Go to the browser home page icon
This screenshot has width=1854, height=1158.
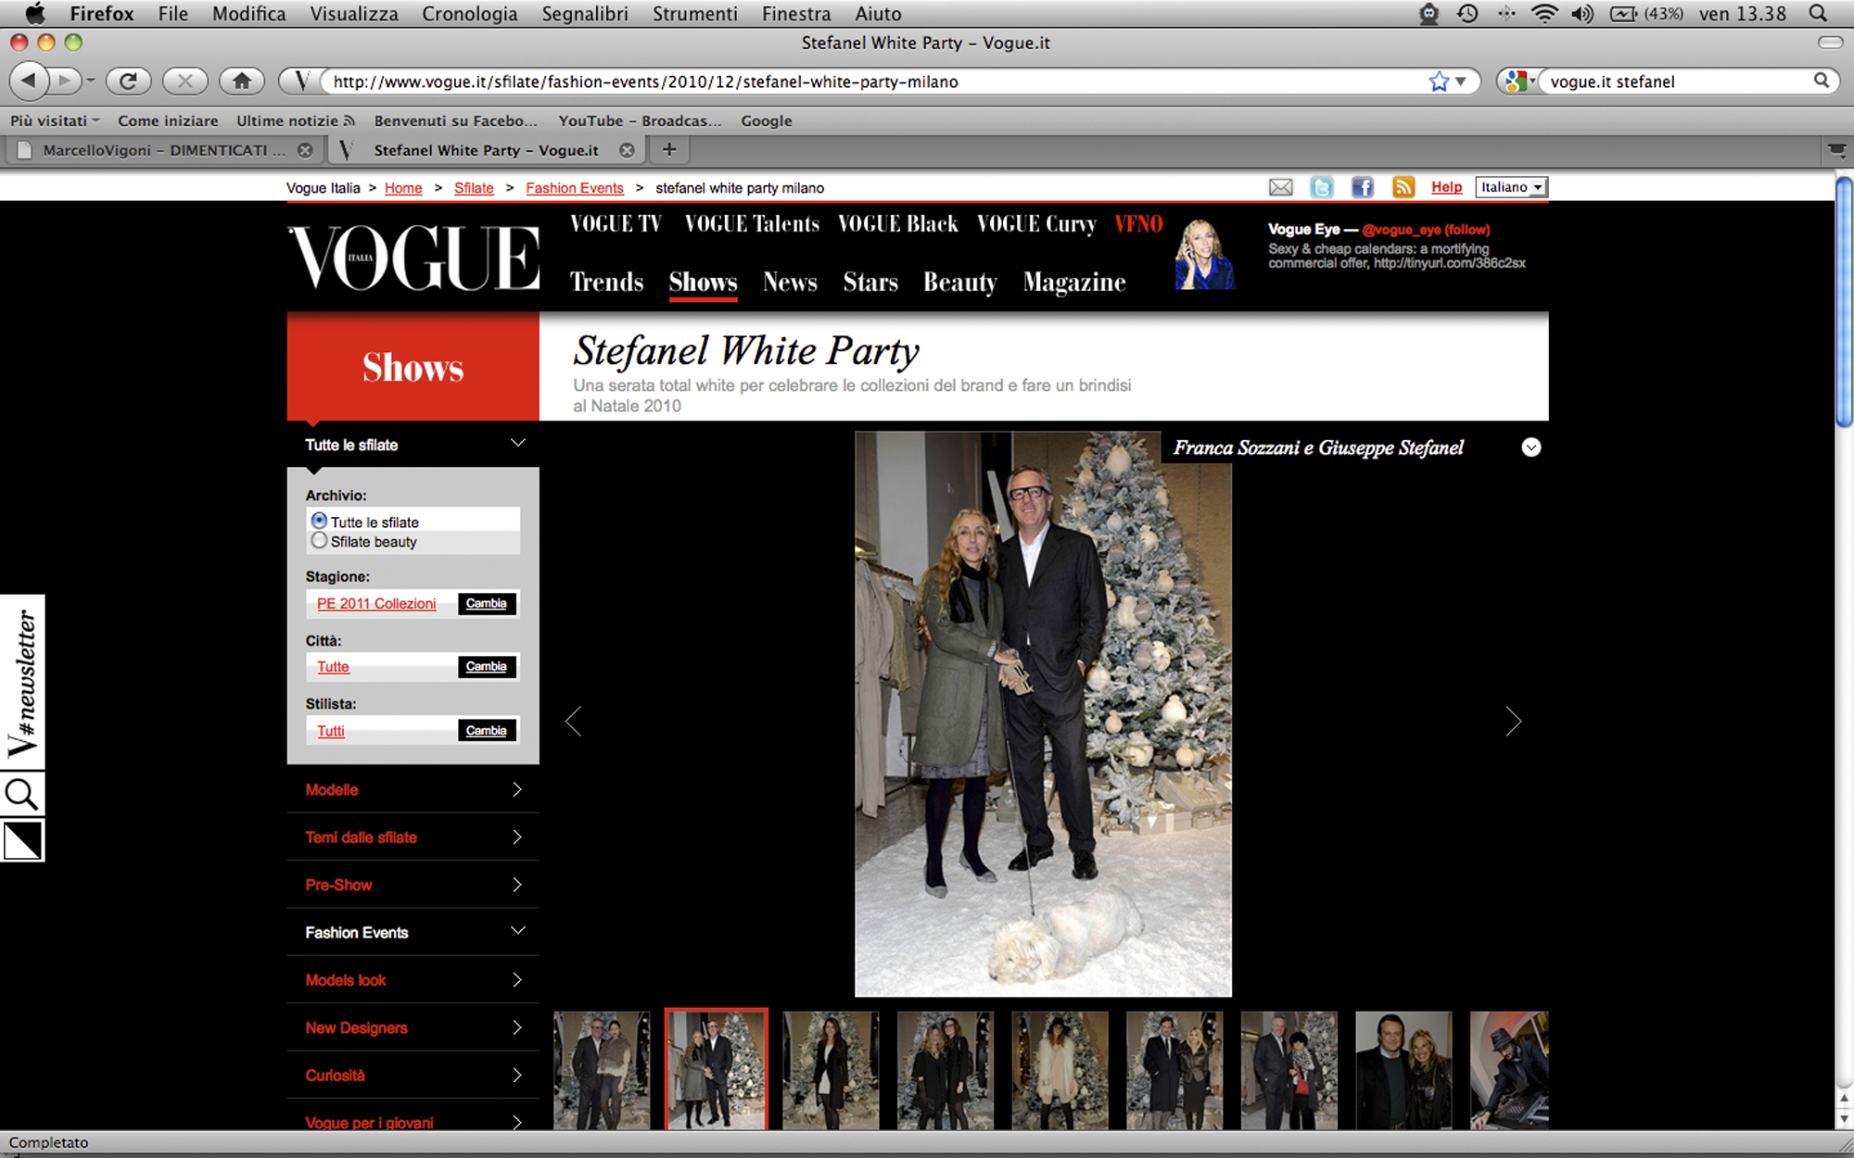(242, 81)
